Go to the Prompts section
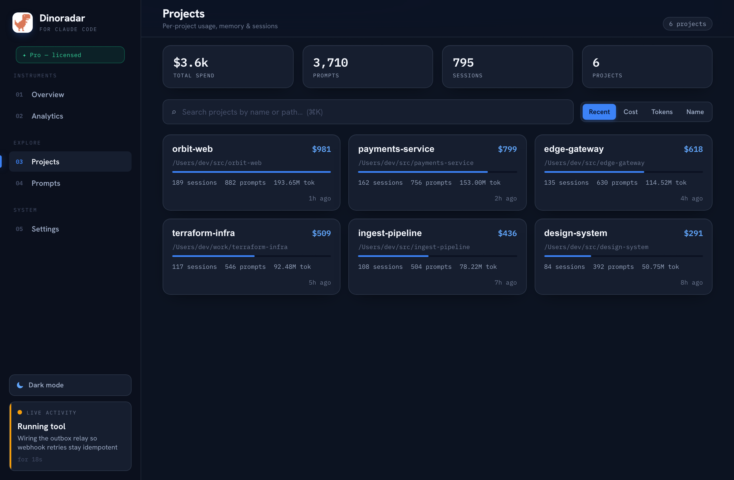This screenshot has height=480, width=734. click(x=70, y=183)
